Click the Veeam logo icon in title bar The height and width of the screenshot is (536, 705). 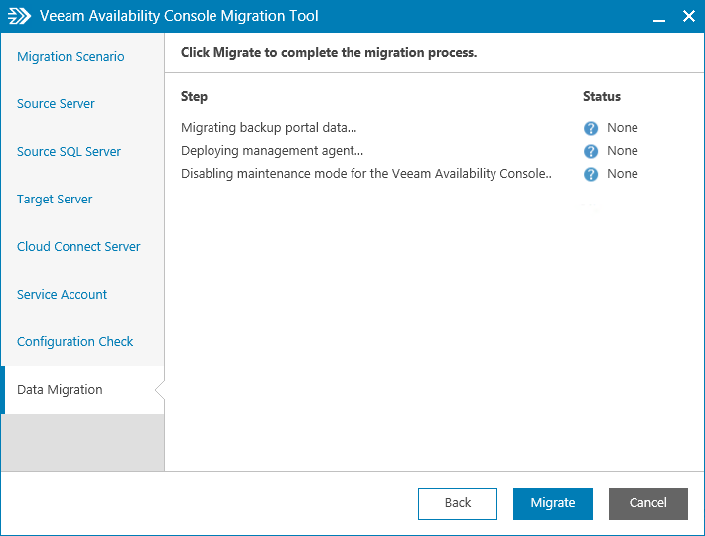point(20,17)
